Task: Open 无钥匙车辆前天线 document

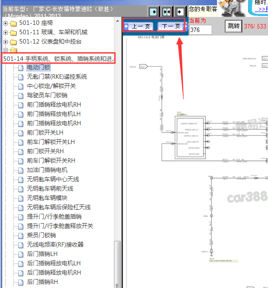Action: (50, 188)
